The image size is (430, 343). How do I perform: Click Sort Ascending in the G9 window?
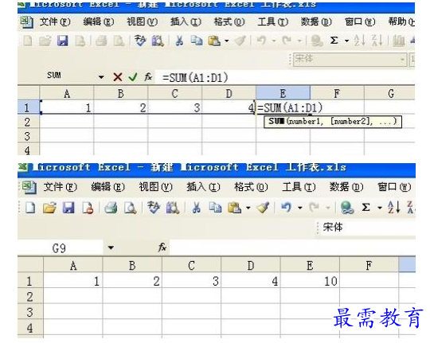tap(394, 208)
